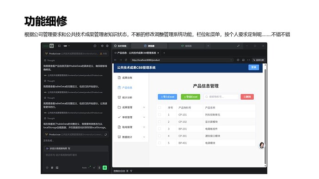The width and height of the screenshot is (319, 179).
Task: Expand the second Thought block
Action: pyautogui.click(x=49, y=81)
